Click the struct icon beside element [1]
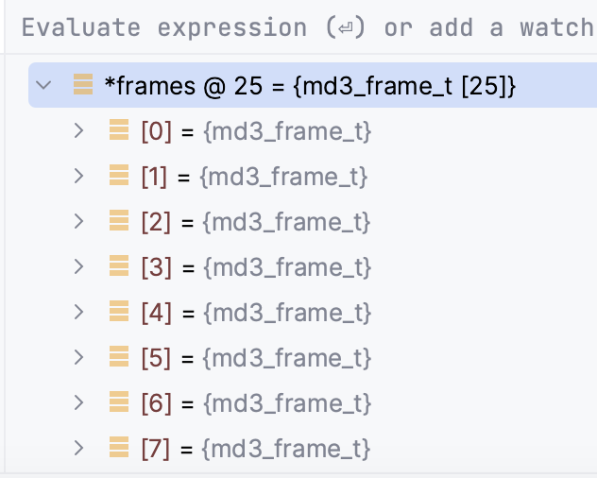The height and width of the screenshot is (478, 597). [x=119, y=175]
